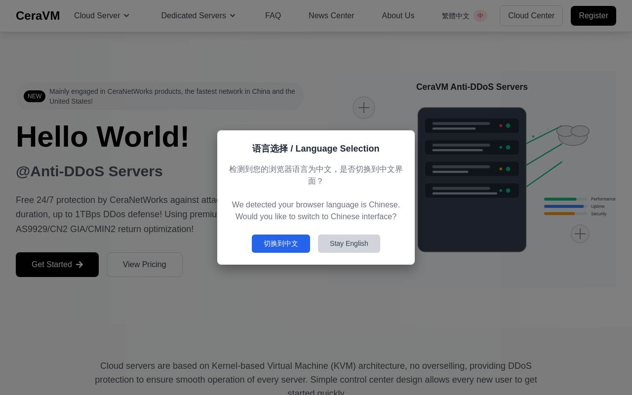Viewport: 632px width, 395px height.
Task: Click the Get Started button
Action: [x=57, y=265]
